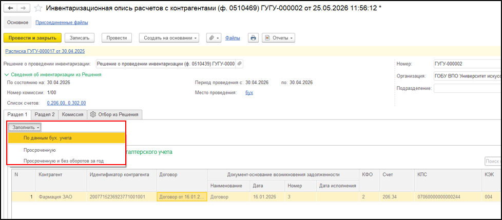502x220 pixels.
Task: Open the бух place link
Action: point(249,93)
